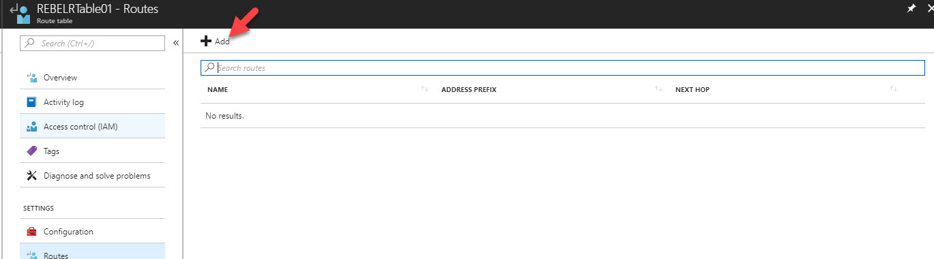Click the red toolbox Configuration icon
This screenshot has height=259, width=934.
point(31,232)
